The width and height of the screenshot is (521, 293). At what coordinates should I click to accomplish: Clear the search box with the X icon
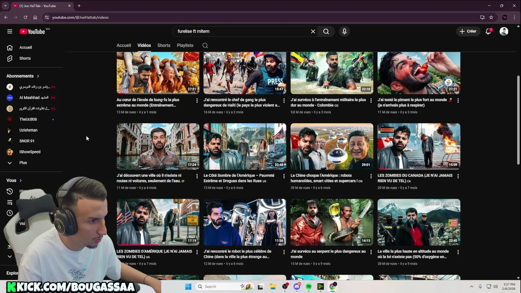coord(313,31)
